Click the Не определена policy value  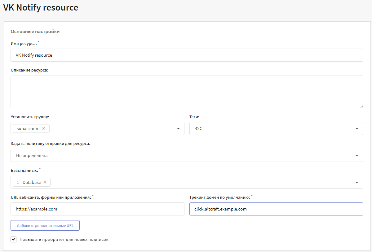tap(32, 155)
